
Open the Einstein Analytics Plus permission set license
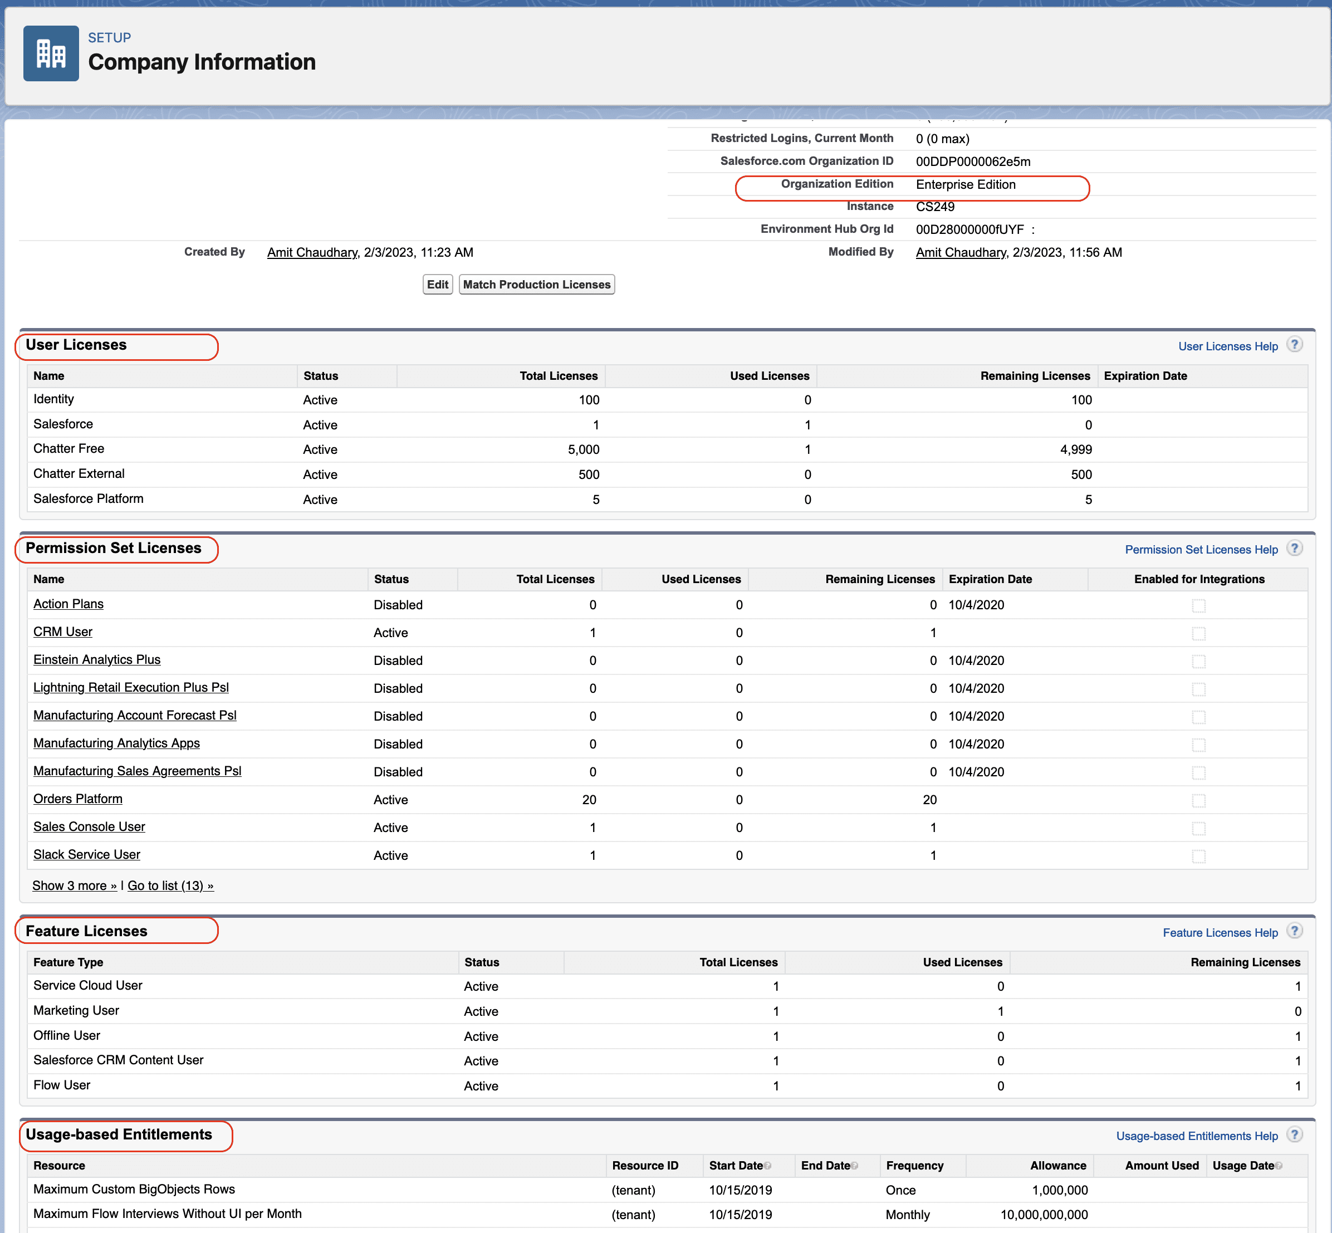click(x=97, y=659)
